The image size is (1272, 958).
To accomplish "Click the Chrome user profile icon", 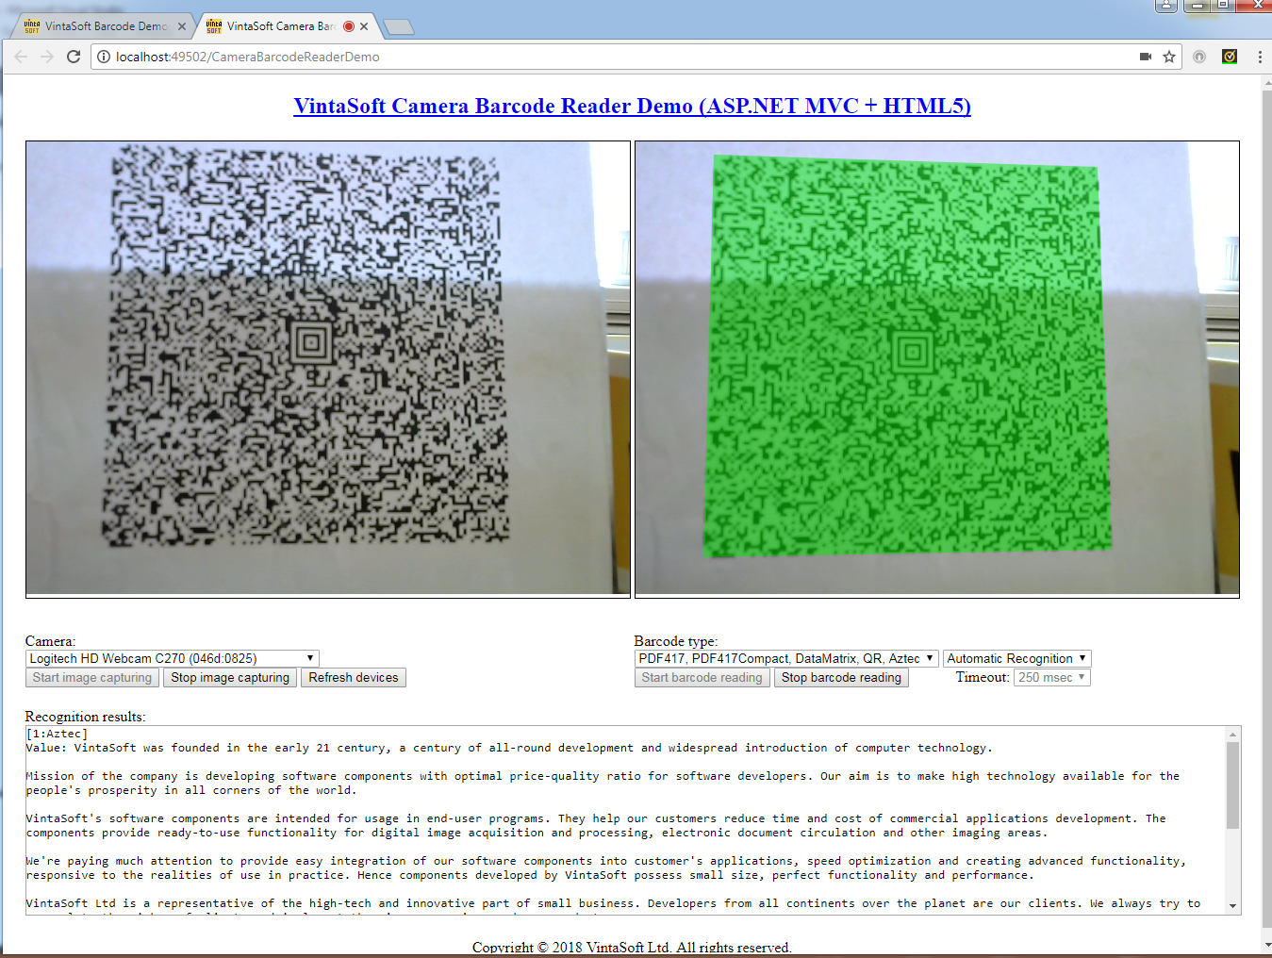I will click(x=1166, y=6).
